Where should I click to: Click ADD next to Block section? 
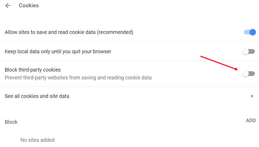251,120
